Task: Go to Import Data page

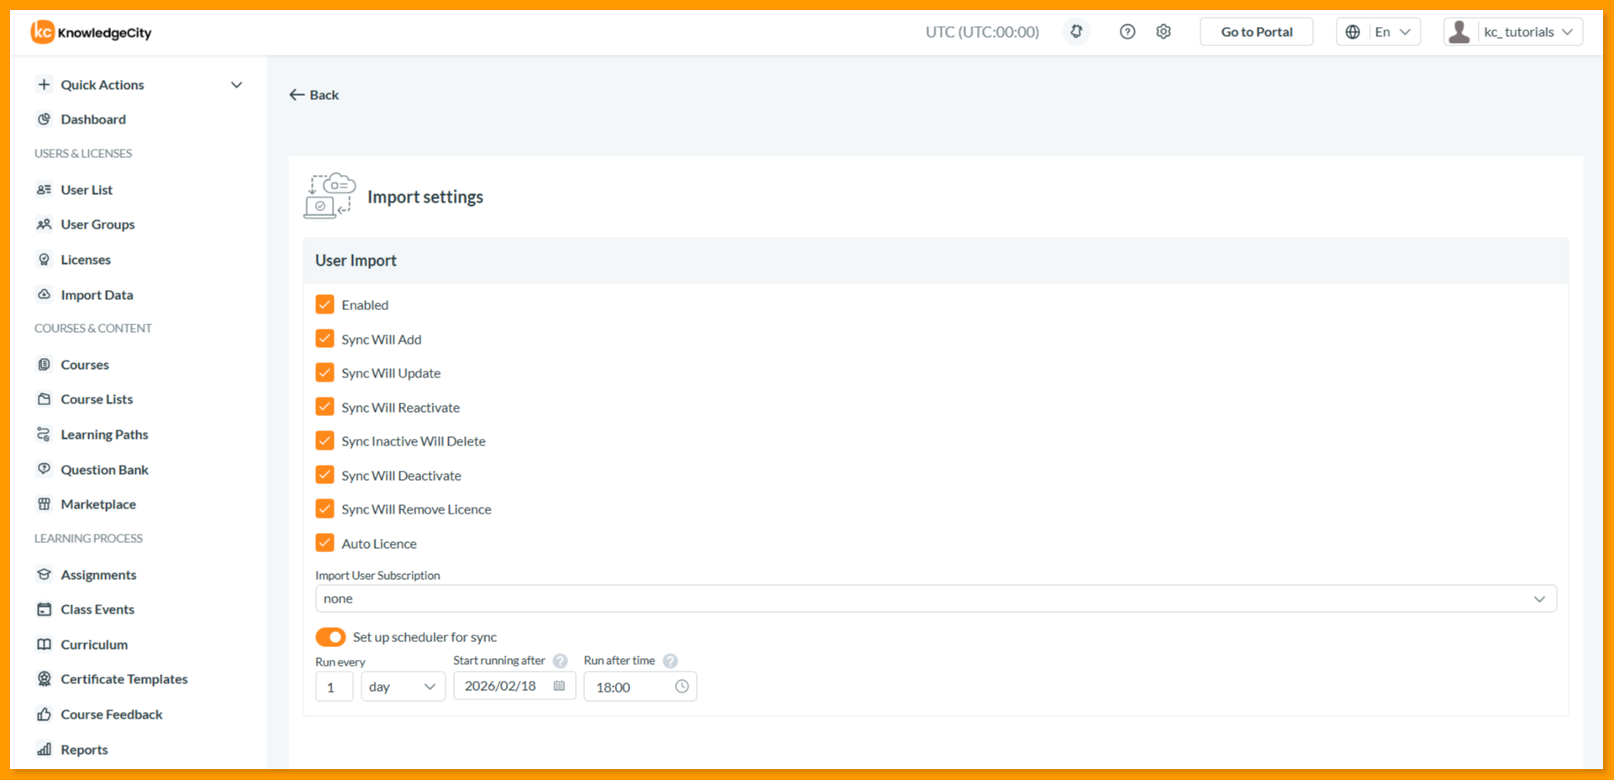Action: click(x=97, y=295)
